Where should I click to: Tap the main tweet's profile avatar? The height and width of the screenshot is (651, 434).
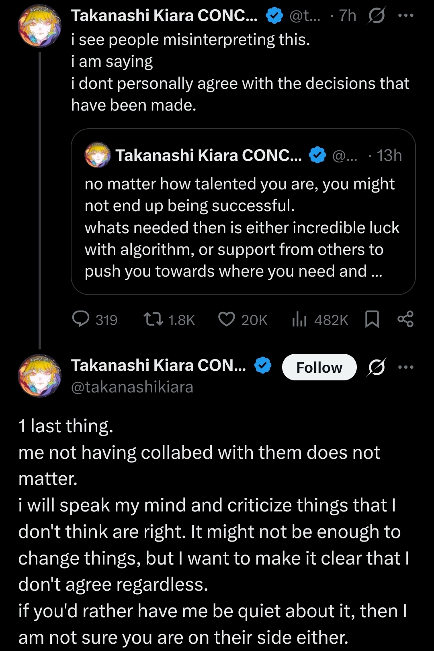[39, 376]
